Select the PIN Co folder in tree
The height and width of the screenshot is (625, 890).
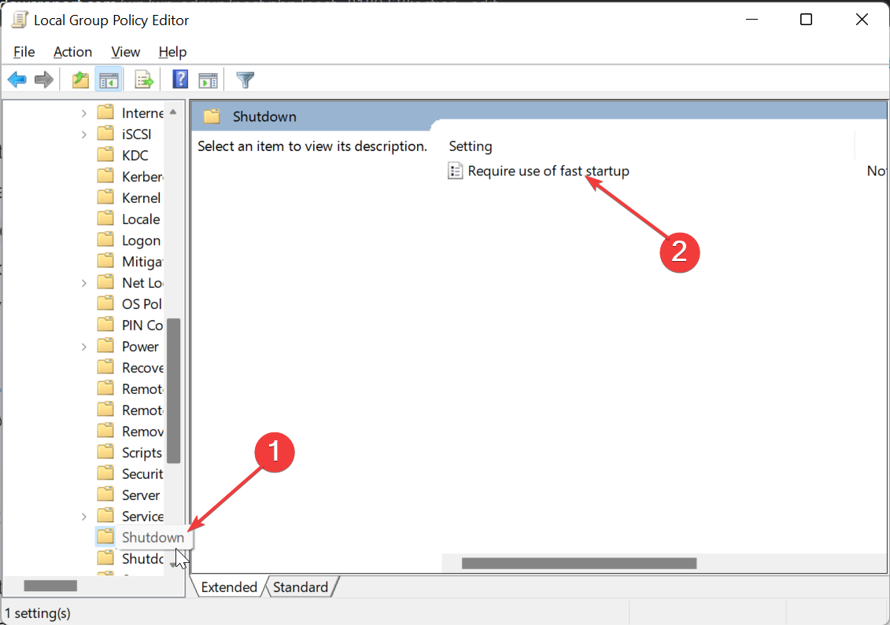coord(142,325)
